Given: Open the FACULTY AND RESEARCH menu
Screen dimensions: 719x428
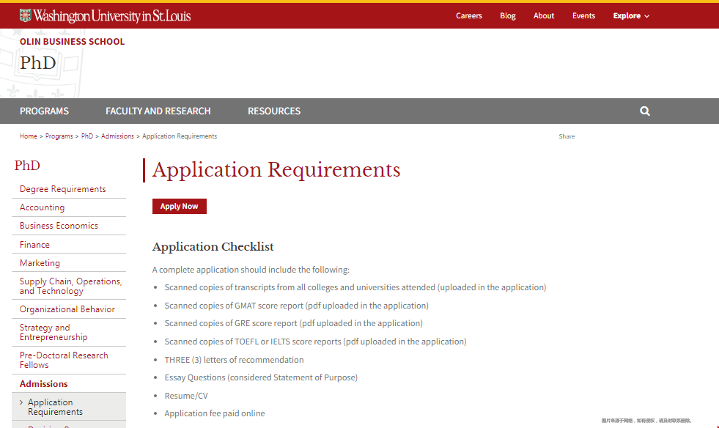Looking at the screenshot, I should coord(158,111).
